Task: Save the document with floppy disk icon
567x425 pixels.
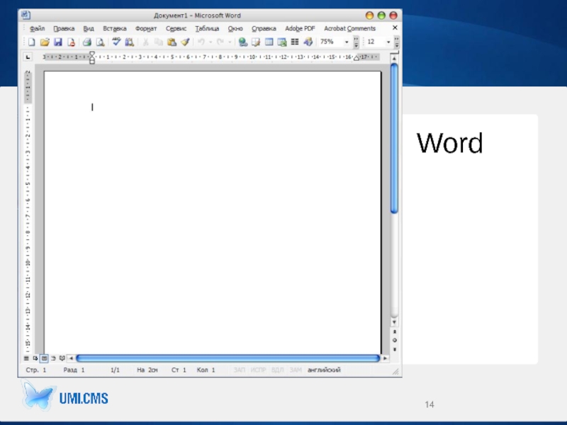Action: pyautogui.click(x=58, y=42)
